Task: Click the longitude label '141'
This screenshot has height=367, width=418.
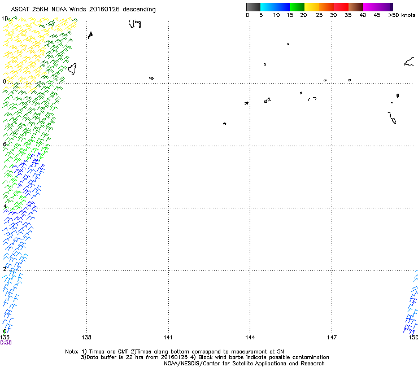Action: pos(168,338)
